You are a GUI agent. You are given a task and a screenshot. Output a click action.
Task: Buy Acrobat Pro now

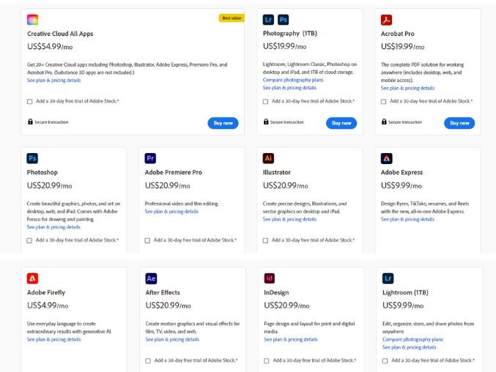pos(459,123)
